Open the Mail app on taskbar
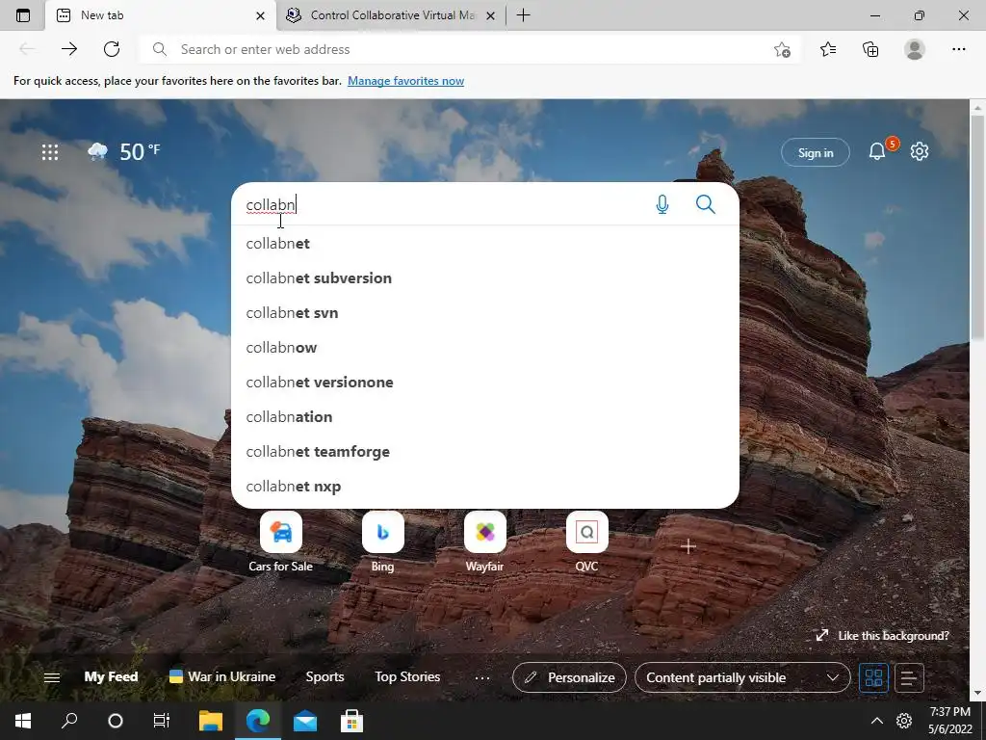The height and width of the screenshot is (740, 986). (x=305, y=721)
